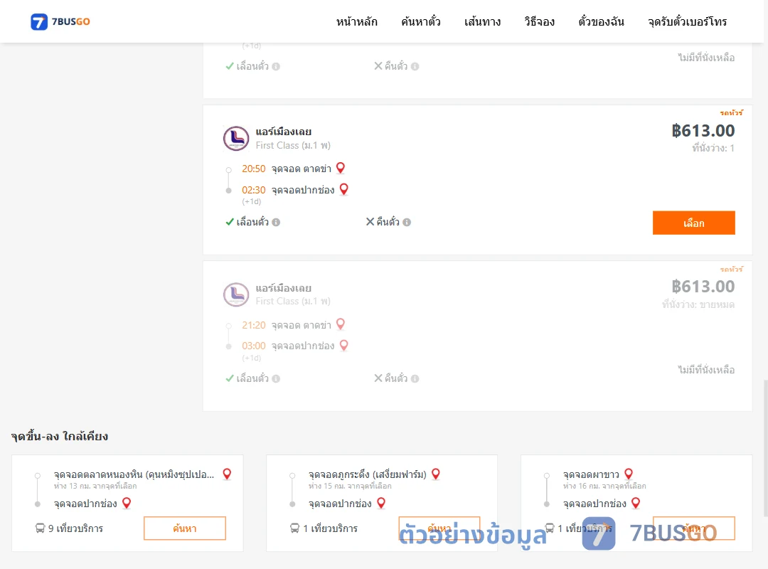Open ปากช่อง map pin in ภูกระดึง card
Screen dimensions: 768x569
coord(381,503)
